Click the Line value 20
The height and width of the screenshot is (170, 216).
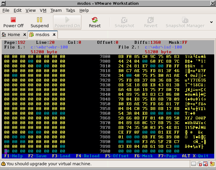point(52,42)
